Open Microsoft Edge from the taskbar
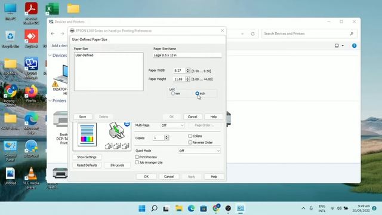 coord(191,208)
